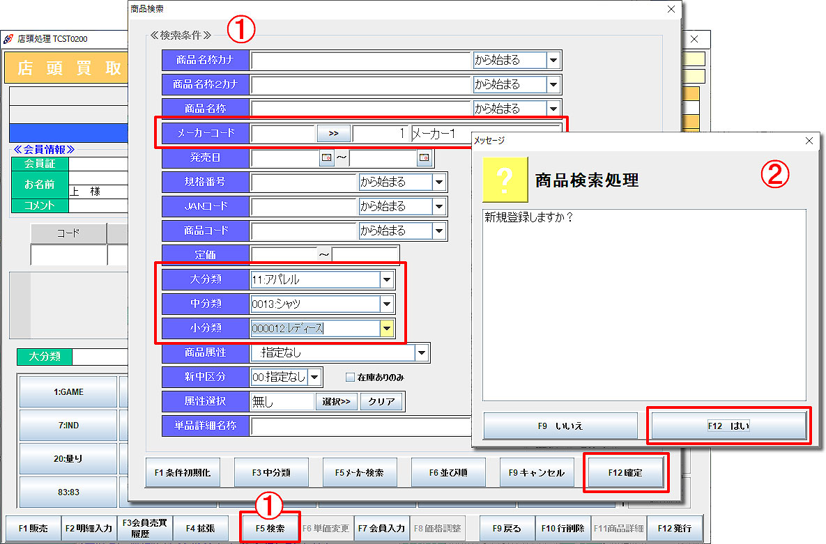Click the 規格番号 input field
The image size is (826, 544).
point(304,182)
